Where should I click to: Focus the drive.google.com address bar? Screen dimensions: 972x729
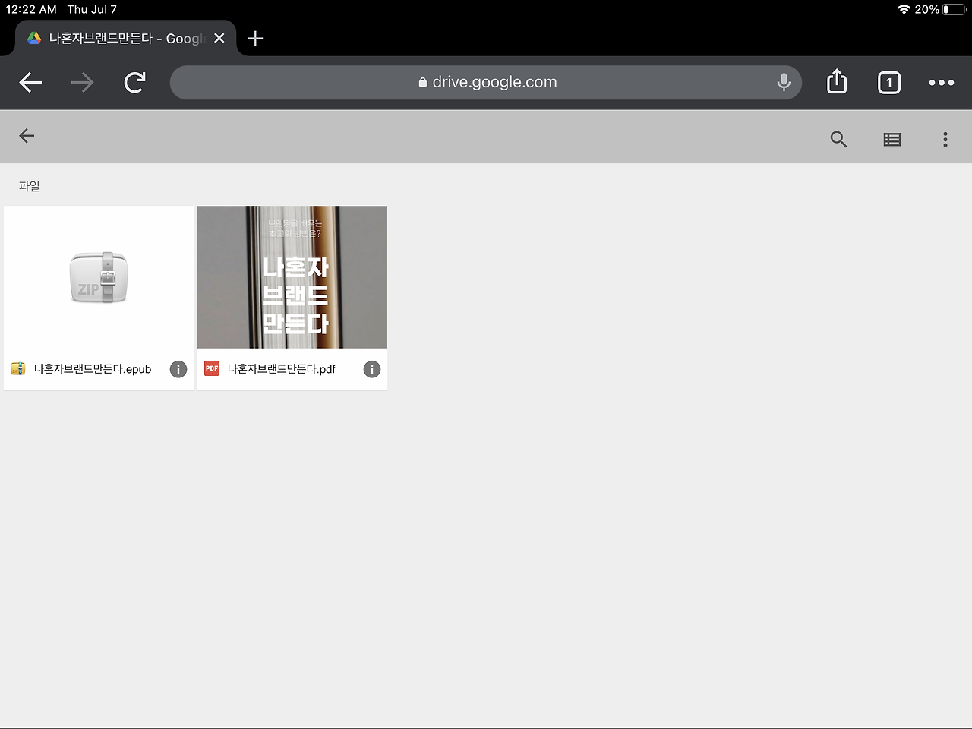pos(486,82)
